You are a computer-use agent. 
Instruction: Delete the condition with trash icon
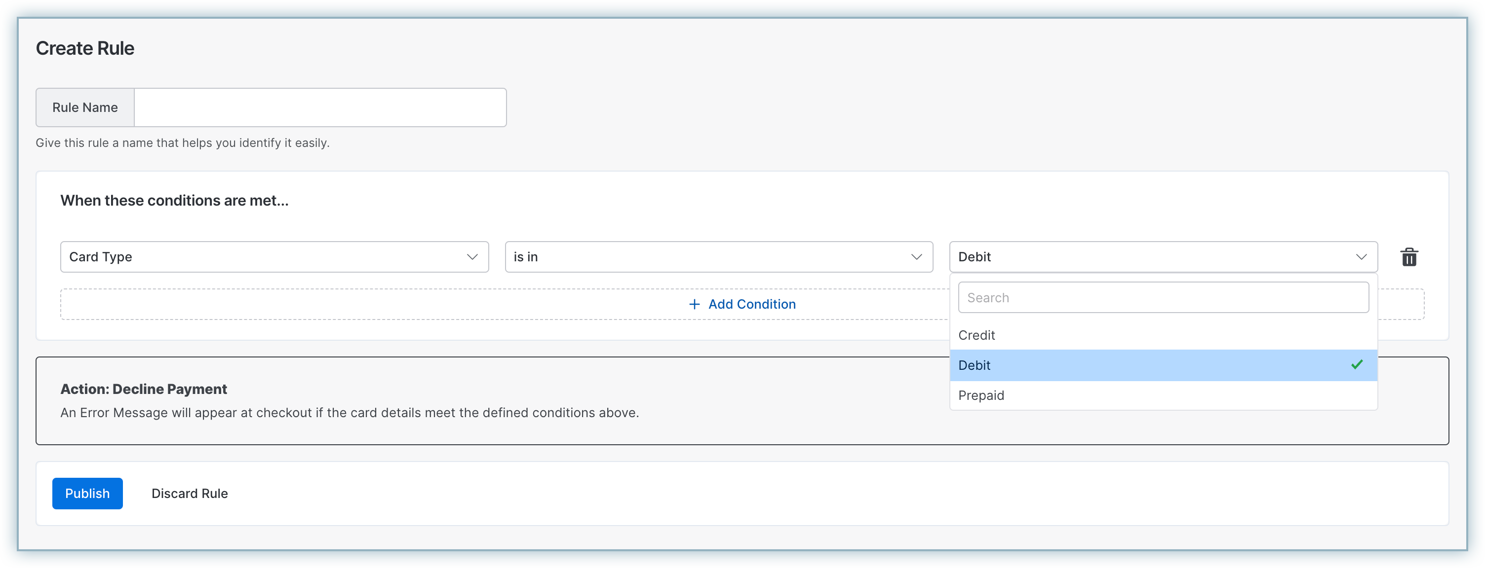pyautogui.click(x=1409, y=257)
